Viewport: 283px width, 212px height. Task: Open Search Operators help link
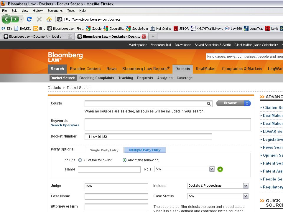pyautogui.click(x=65, y=125)
